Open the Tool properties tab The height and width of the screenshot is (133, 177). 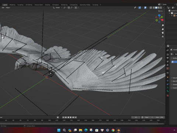point(168,50)
